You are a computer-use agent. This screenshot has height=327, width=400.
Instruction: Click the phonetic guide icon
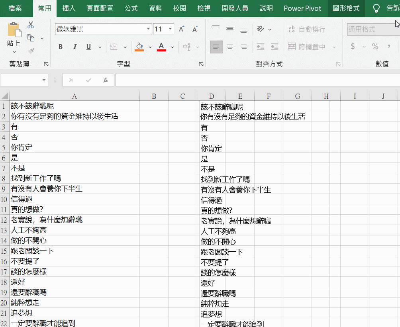click(x=187, y=47)
